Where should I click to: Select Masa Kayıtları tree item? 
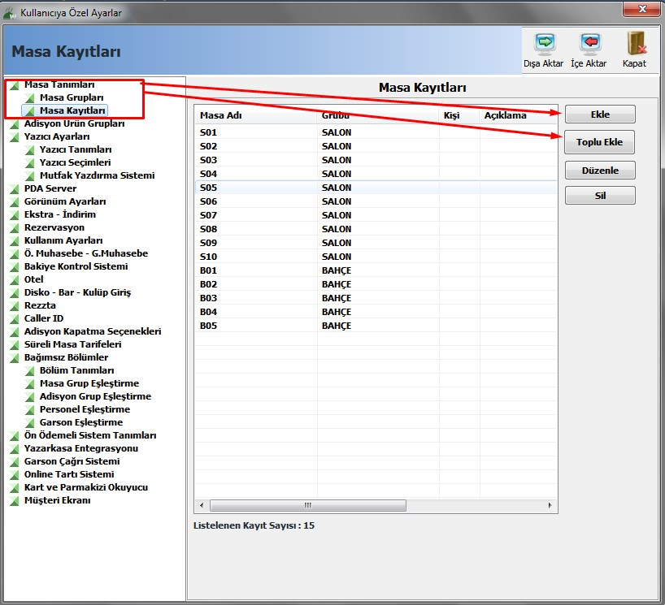tap(72, 110)
